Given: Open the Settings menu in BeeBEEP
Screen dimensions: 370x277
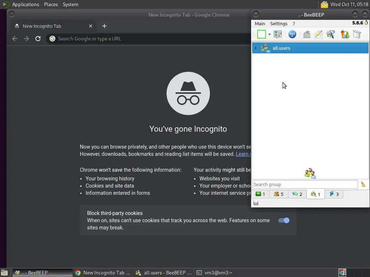Looking at the screenshot, I should tap(279, 23).
